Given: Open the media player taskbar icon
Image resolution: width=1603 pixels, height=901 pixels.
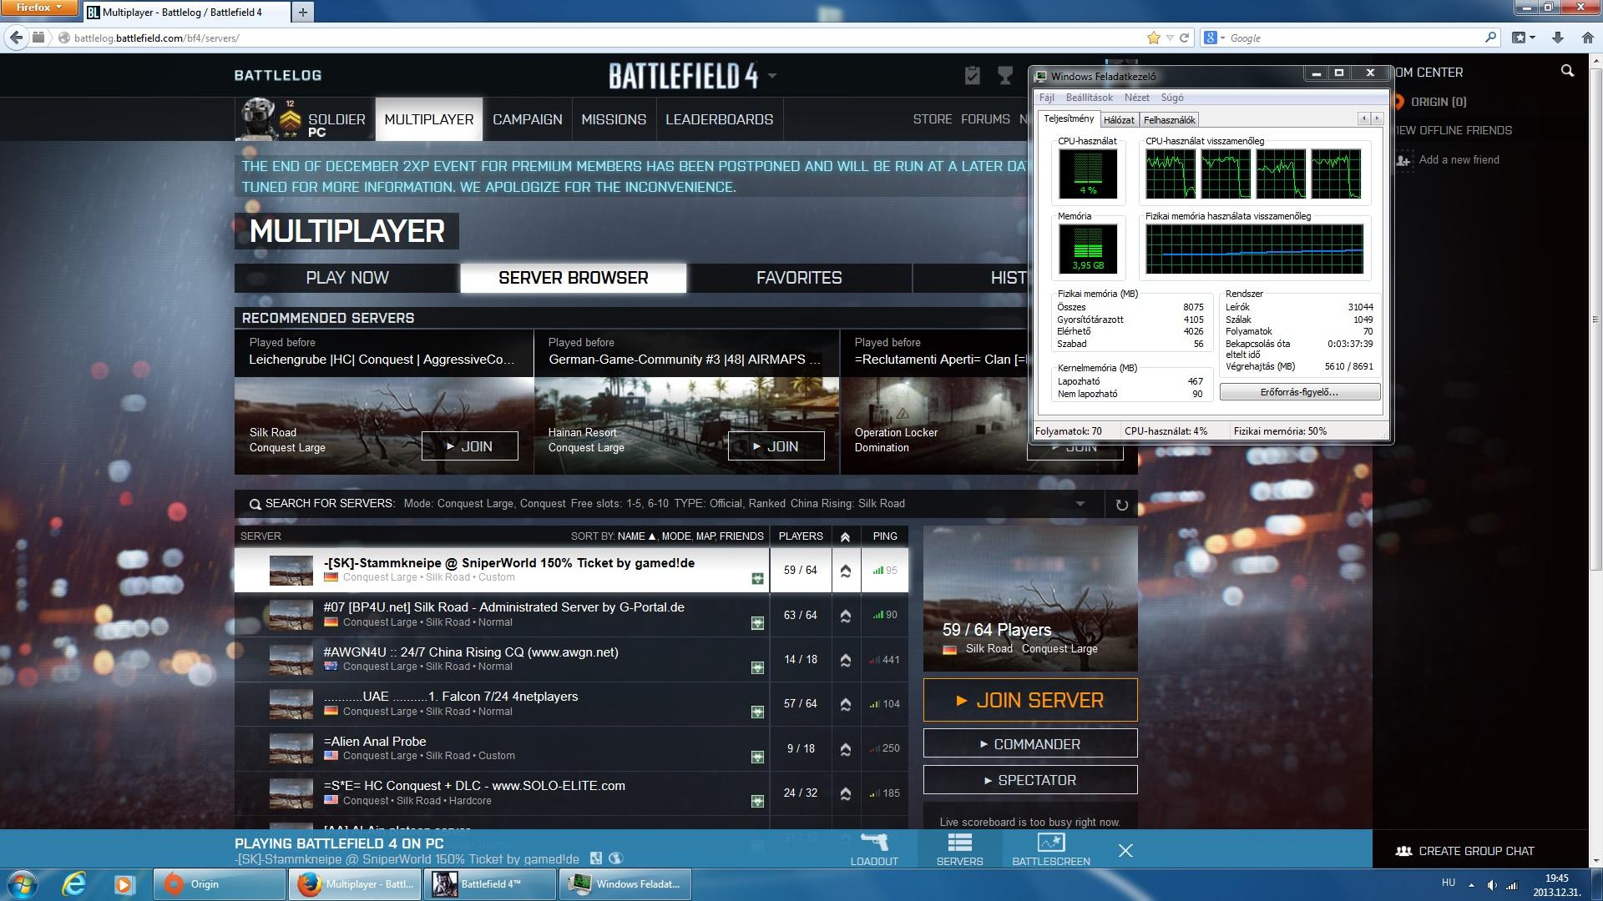Looking at the screenshot, I should (124, 883).
